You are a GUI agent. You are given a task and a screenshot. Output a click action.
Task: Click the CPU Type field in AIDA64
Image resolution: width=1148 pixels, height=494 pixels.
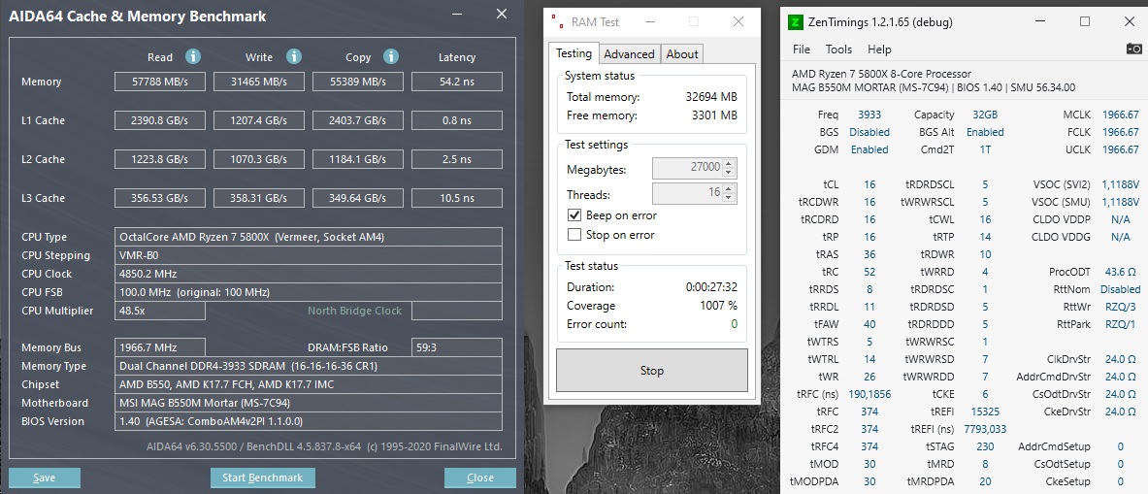(x=309, y=237)
